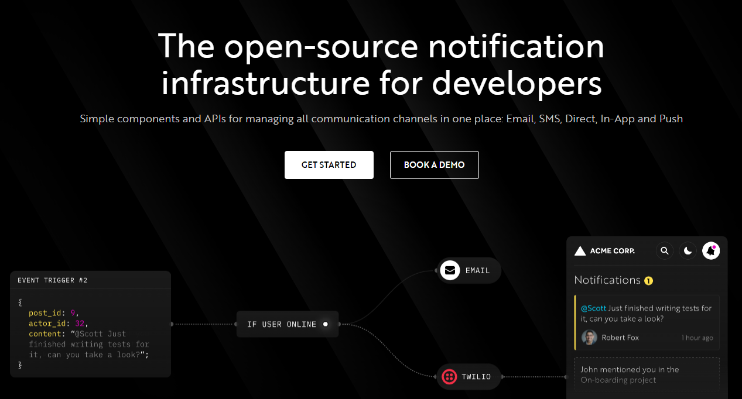Open notifications with the bell icon
Viewport: 742px width, 399px height.
pyautogui.click(x=711, y=251)
